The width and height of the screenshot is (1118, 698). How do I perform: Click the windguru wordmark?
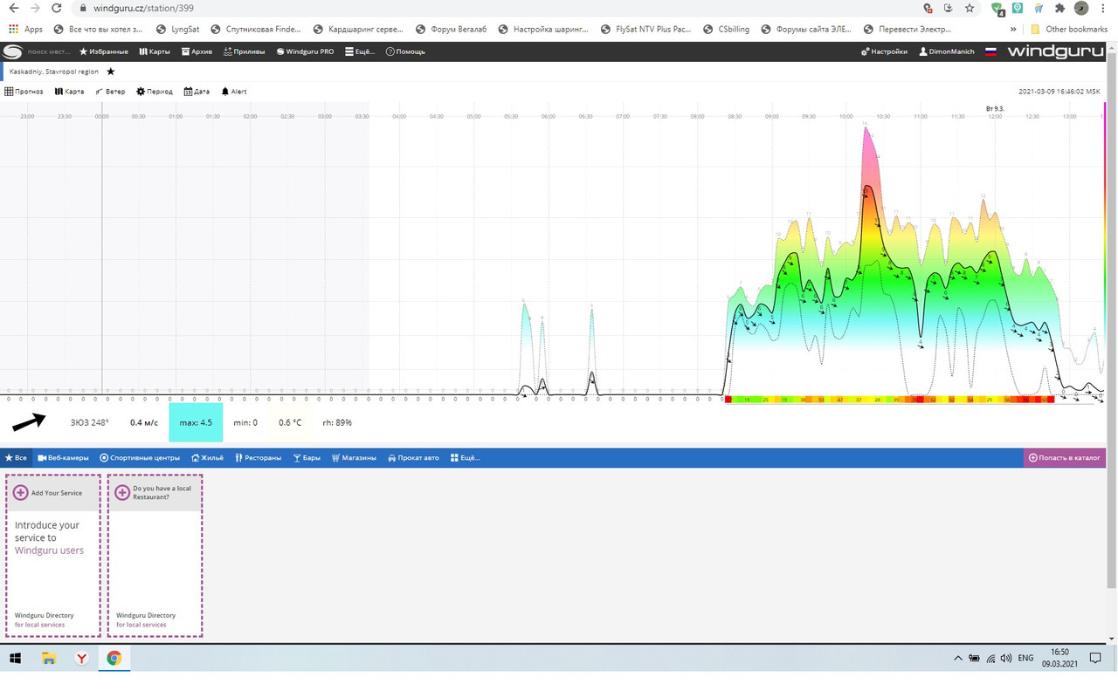coord(1055,51)
